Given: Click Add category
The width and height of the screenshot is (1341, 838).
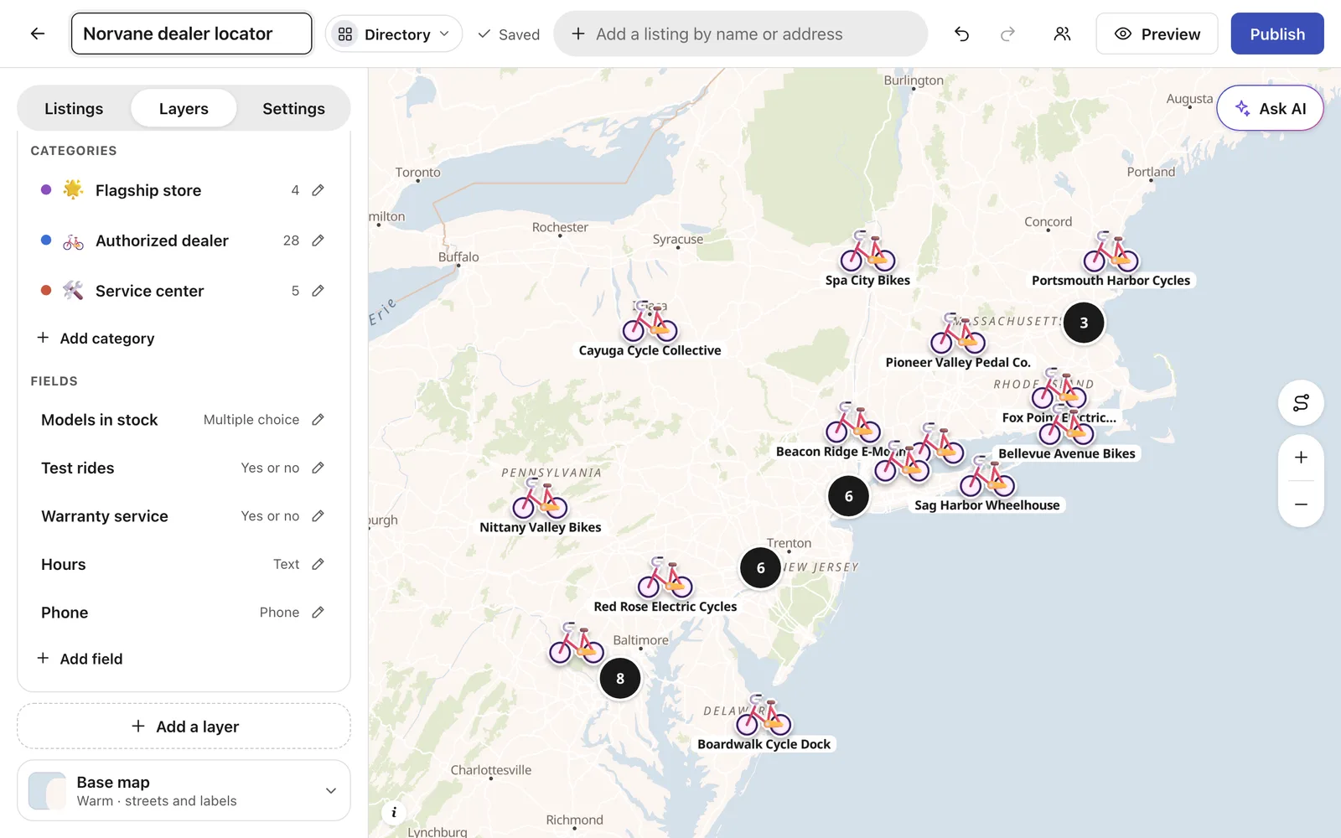Looking at the screenshot, I should [x=96, y=338].
